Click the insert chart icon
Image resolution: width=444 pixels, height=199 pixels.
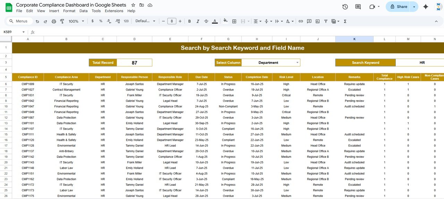[x=317, y=21]
